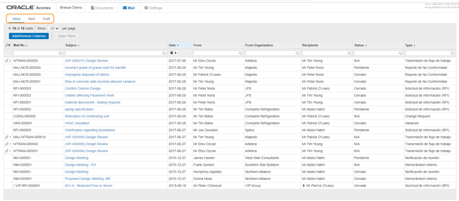Open the piping specification mail
459x201 pixels.
79,109
